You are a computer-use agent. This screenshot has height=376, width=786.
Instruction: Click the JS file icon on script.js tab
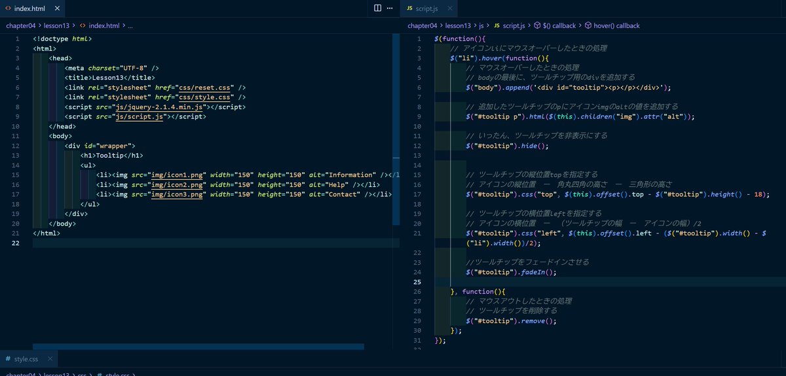coord(410,9)
